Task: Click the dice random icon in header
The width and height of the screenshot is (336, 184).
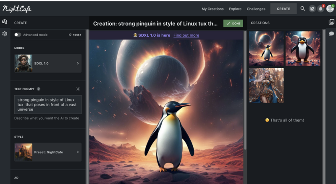Action: click(x=312, y=8)
